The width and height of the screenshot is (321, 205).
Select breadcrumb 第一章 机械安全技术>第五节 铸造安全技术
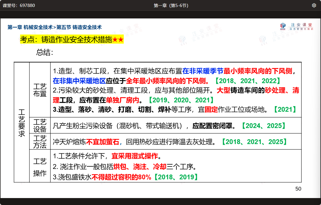point(55,27)
